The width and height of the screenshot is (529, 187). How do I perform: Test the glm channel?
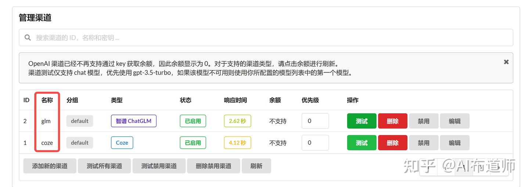point(361,121)
